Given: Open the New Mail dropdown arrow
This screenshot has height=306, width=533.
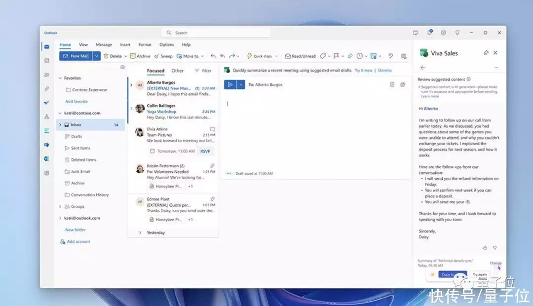Looking at the screenshot, I should click(x=97, y=56).
